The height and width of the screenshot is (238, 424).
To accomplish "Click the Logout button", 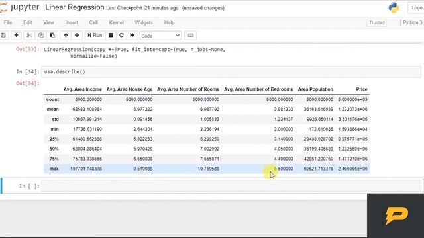I will click(417, 7).
